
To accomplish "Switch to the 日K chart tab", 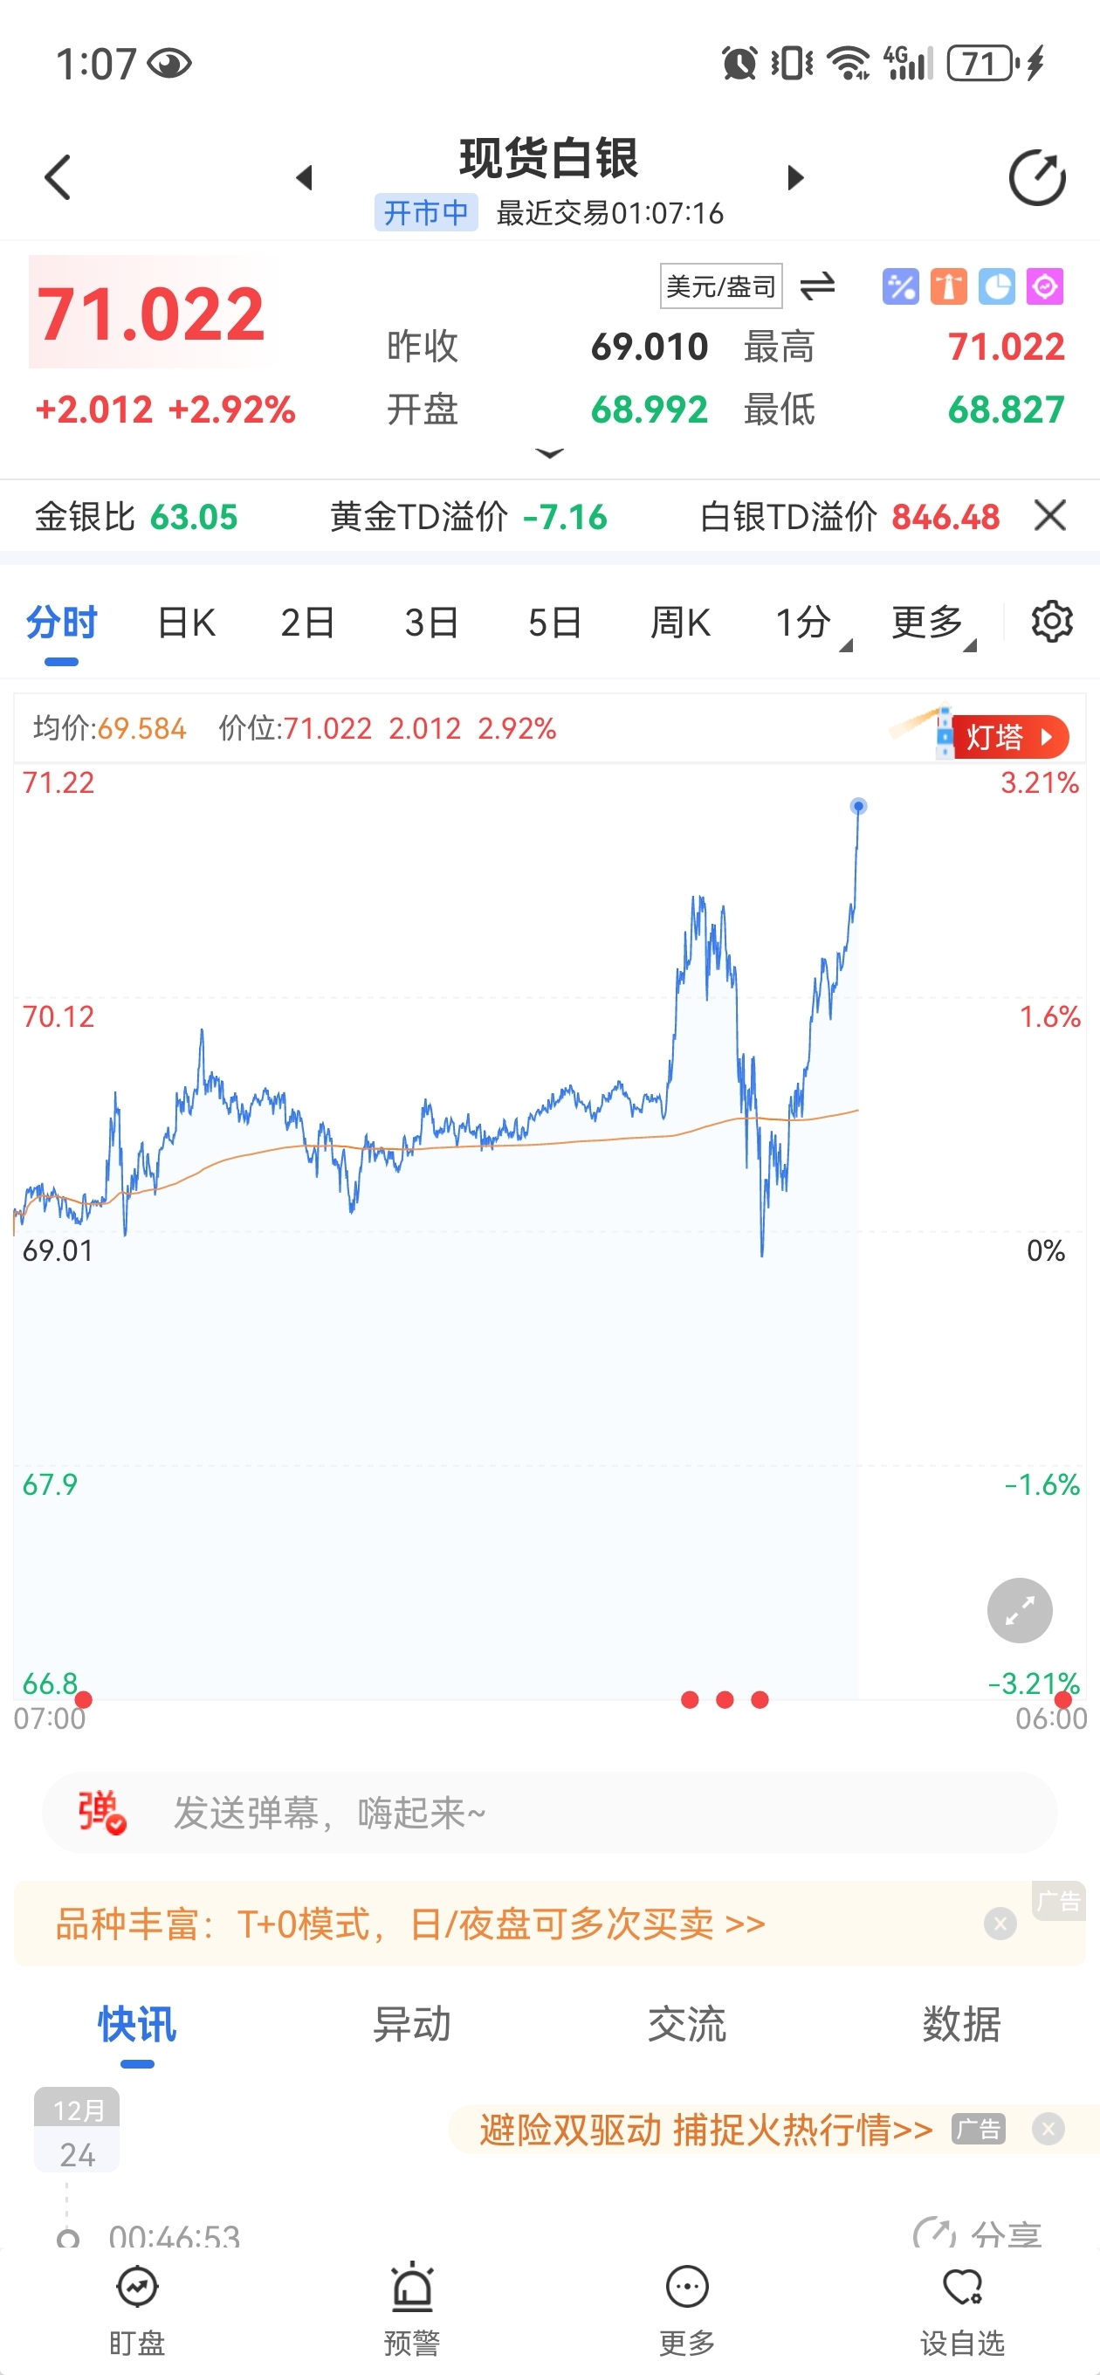I will [x=186, y=624].
